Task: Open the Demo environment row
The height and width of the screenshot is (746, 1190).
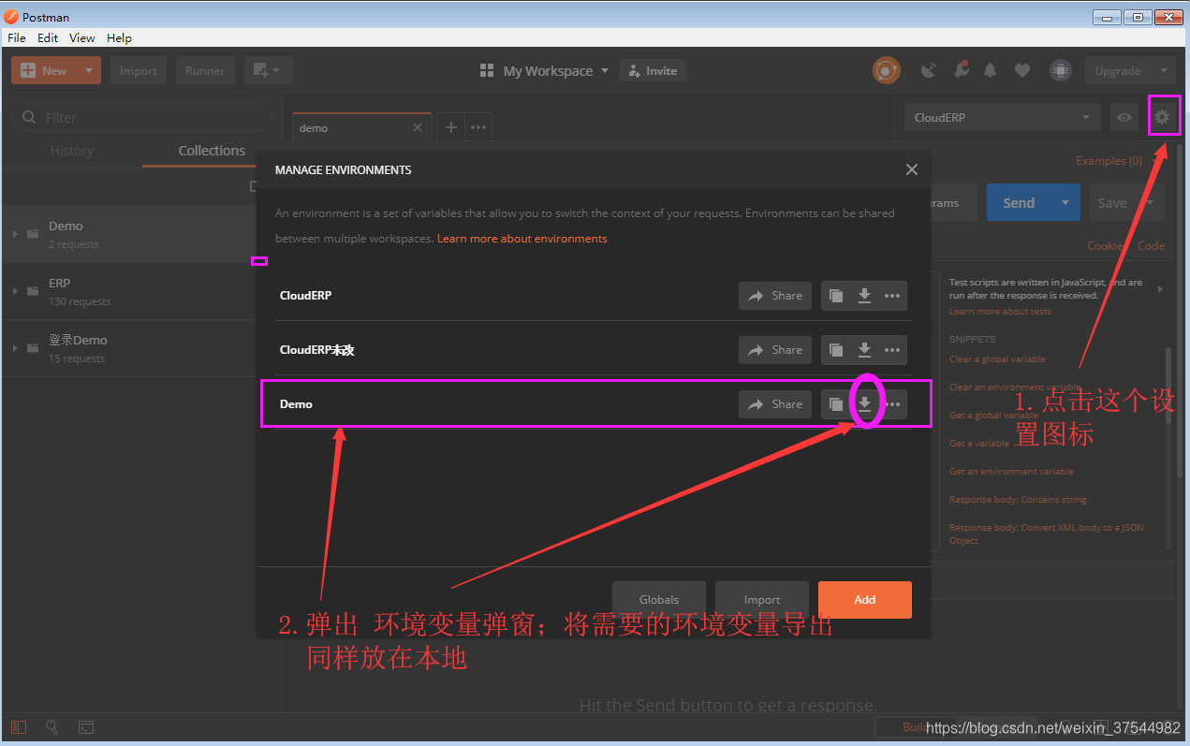Action: click(595, 404)
